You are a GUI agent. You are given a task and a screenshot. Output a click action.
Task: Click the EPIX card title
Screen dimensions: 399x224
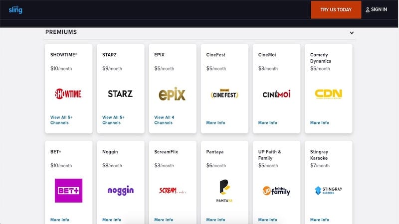click(x=159, y=55)
